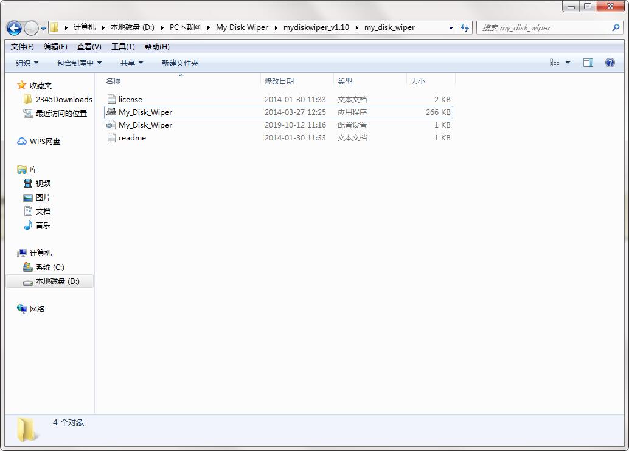The height and width of the screenshot is (451, 629).
Task: Click the 2345Downloads folder icon
Action: (x=28, y=99)
